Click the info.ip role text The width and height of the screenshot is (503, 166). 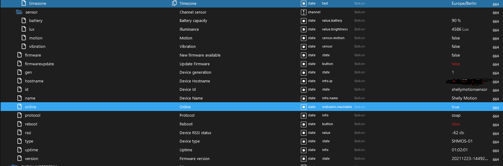tap(327, 81)
